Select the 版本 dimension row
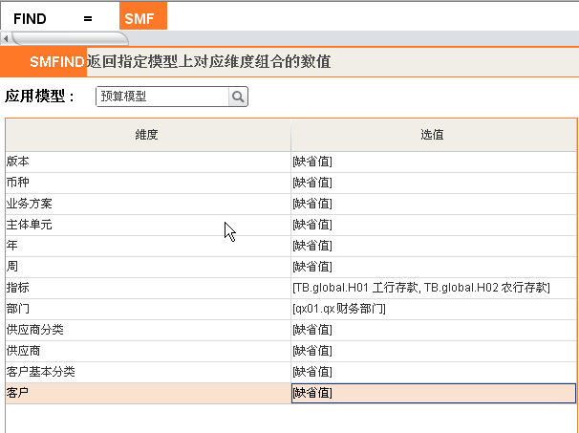This screenshot has height=433, width=579. point(148,162)
